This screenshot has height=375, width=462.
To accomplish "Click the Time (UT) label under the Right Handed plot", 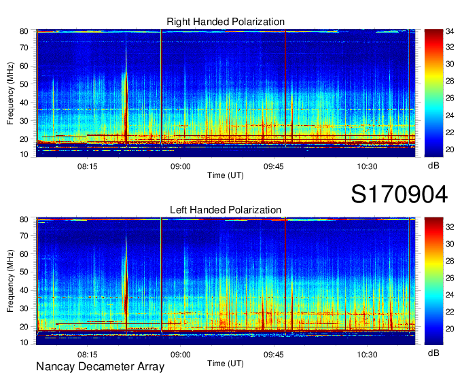I will pos(226,175).
